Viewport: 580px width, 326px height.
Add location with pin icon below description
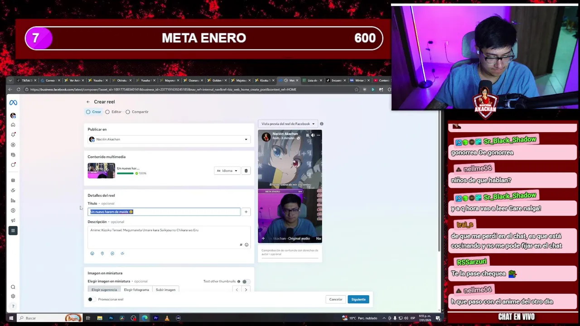tap(102, 254)
